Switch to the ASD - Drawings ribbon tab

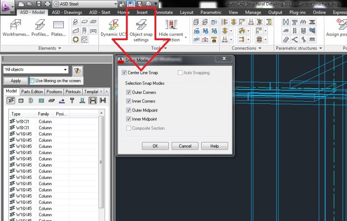point(67,13)
